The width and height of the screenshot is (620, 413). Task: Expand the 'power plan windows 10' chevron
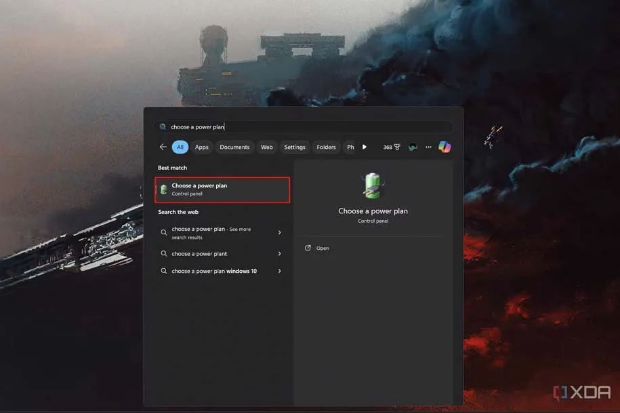click(x=280, y=271)
